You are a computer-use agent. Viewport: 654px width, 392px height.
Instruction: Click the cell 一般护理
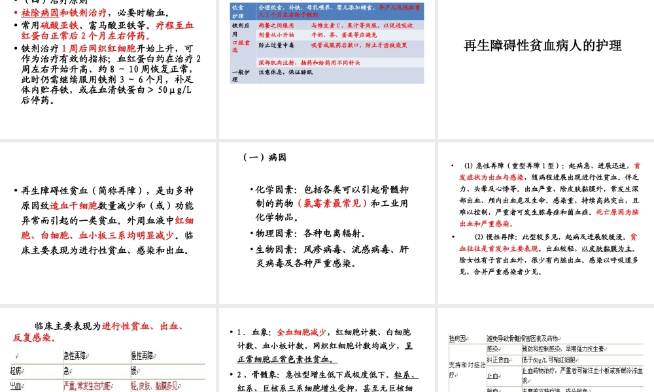243,75
